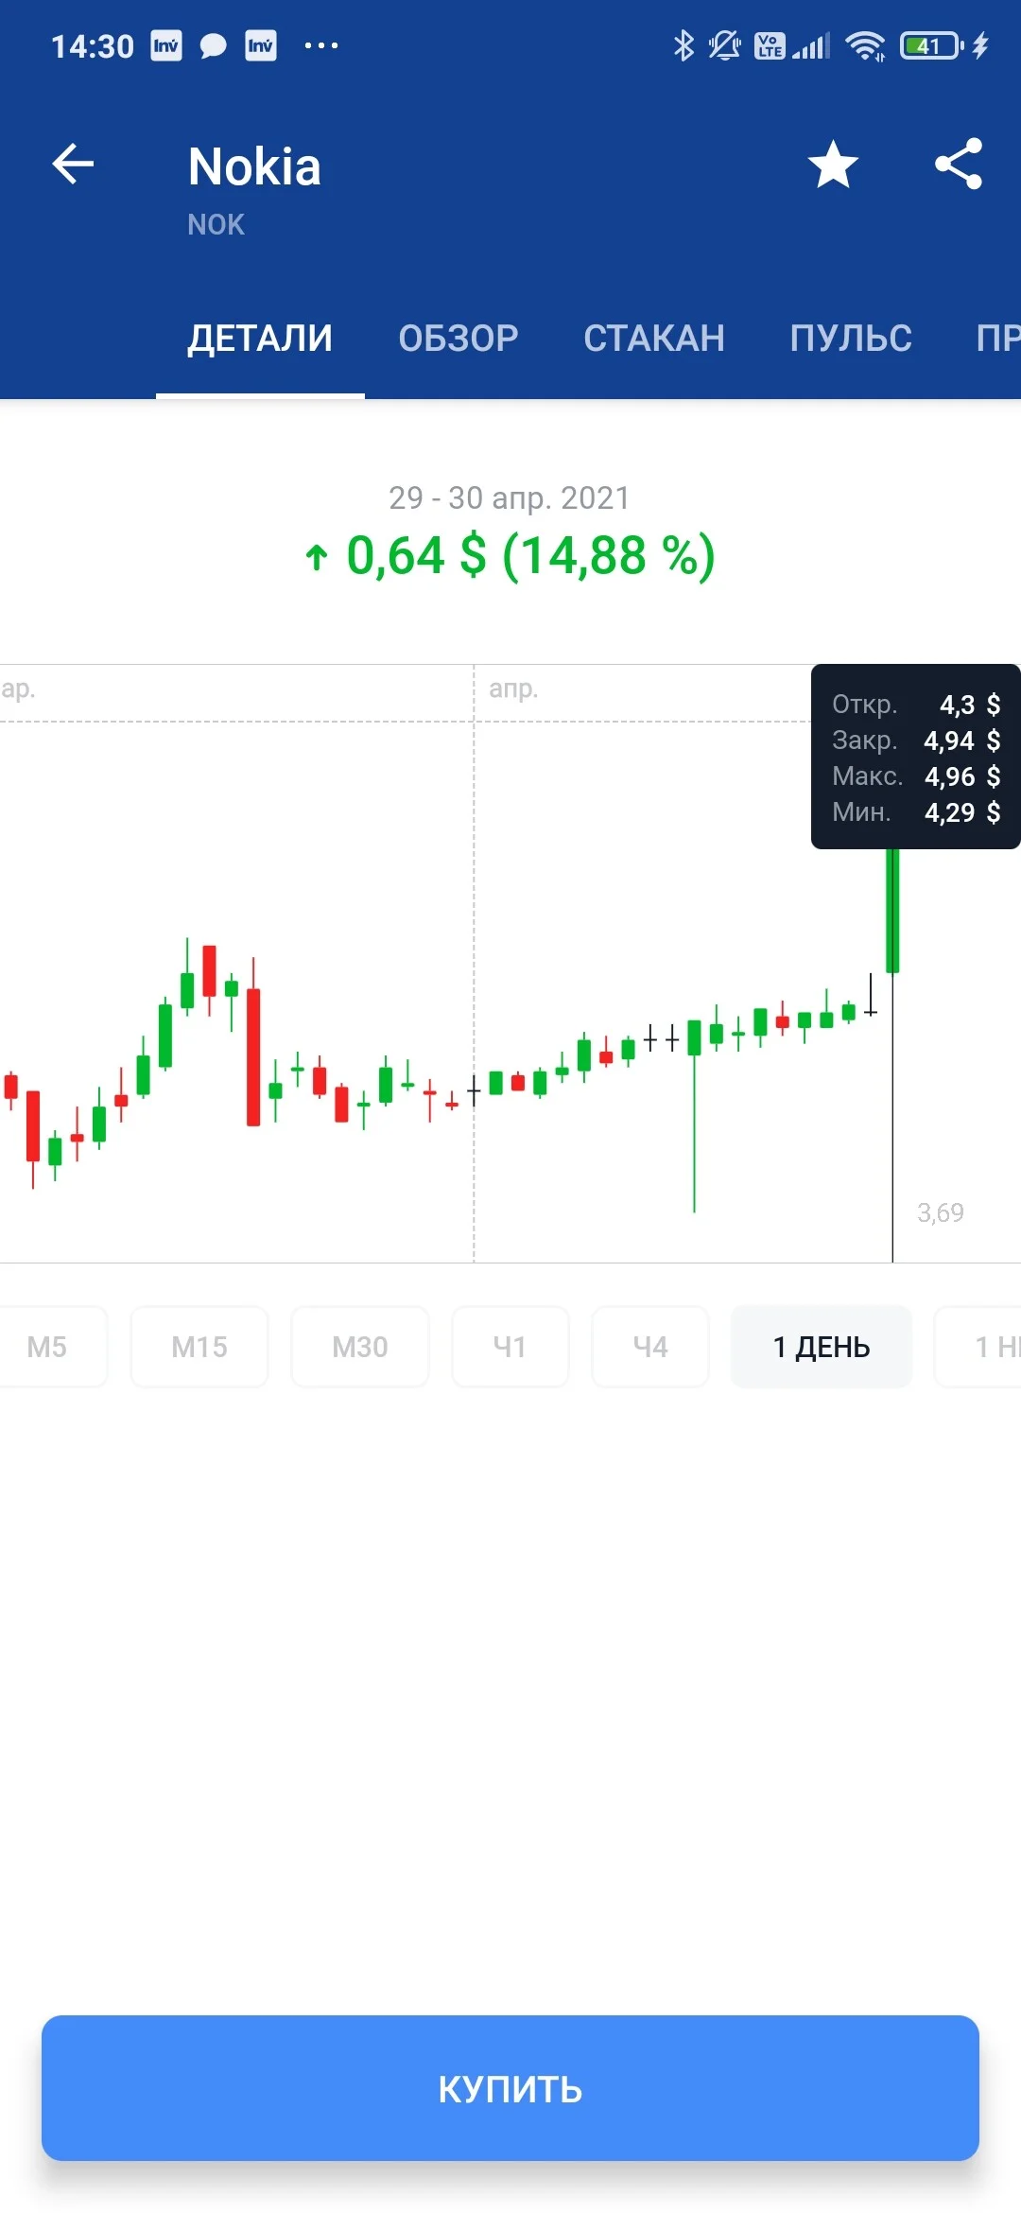
Task: Tap the long-wick green candle mid-chart
Action: point(695,1116)
